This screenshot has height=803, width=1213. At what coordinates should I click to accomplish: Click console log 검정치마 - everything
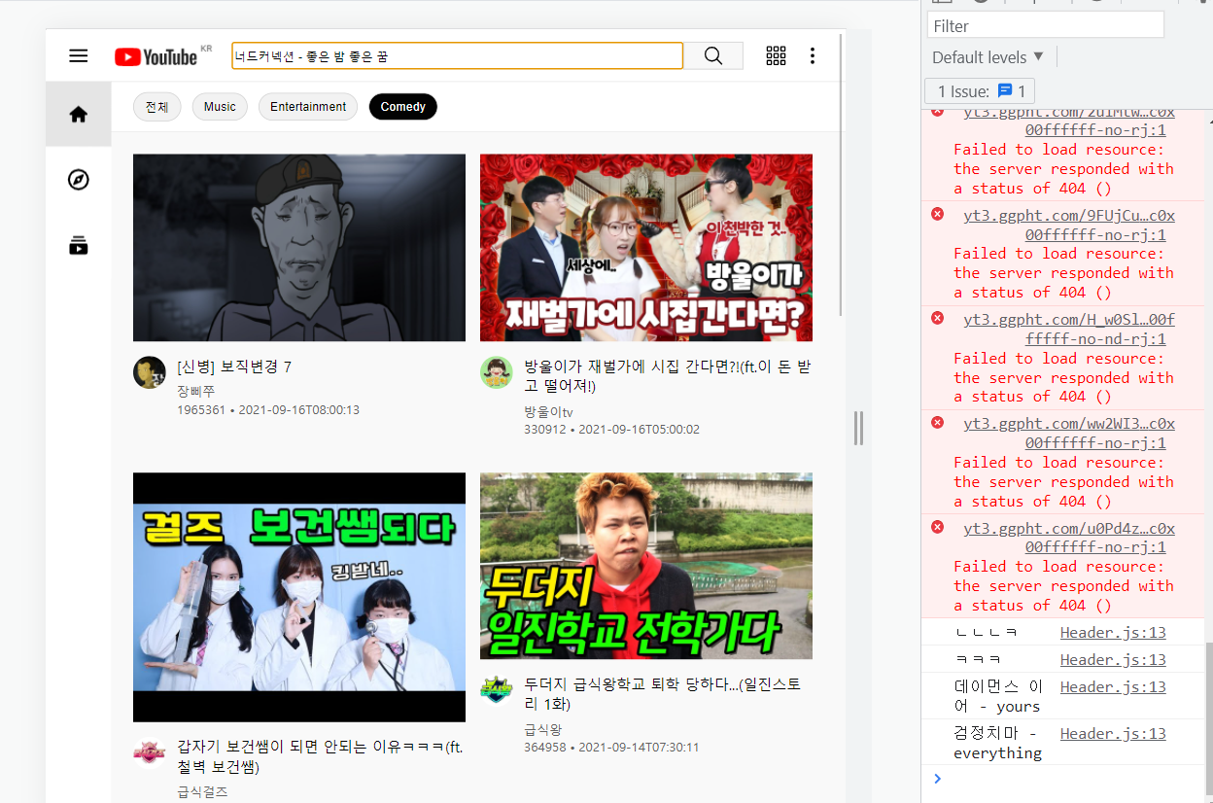997,743
